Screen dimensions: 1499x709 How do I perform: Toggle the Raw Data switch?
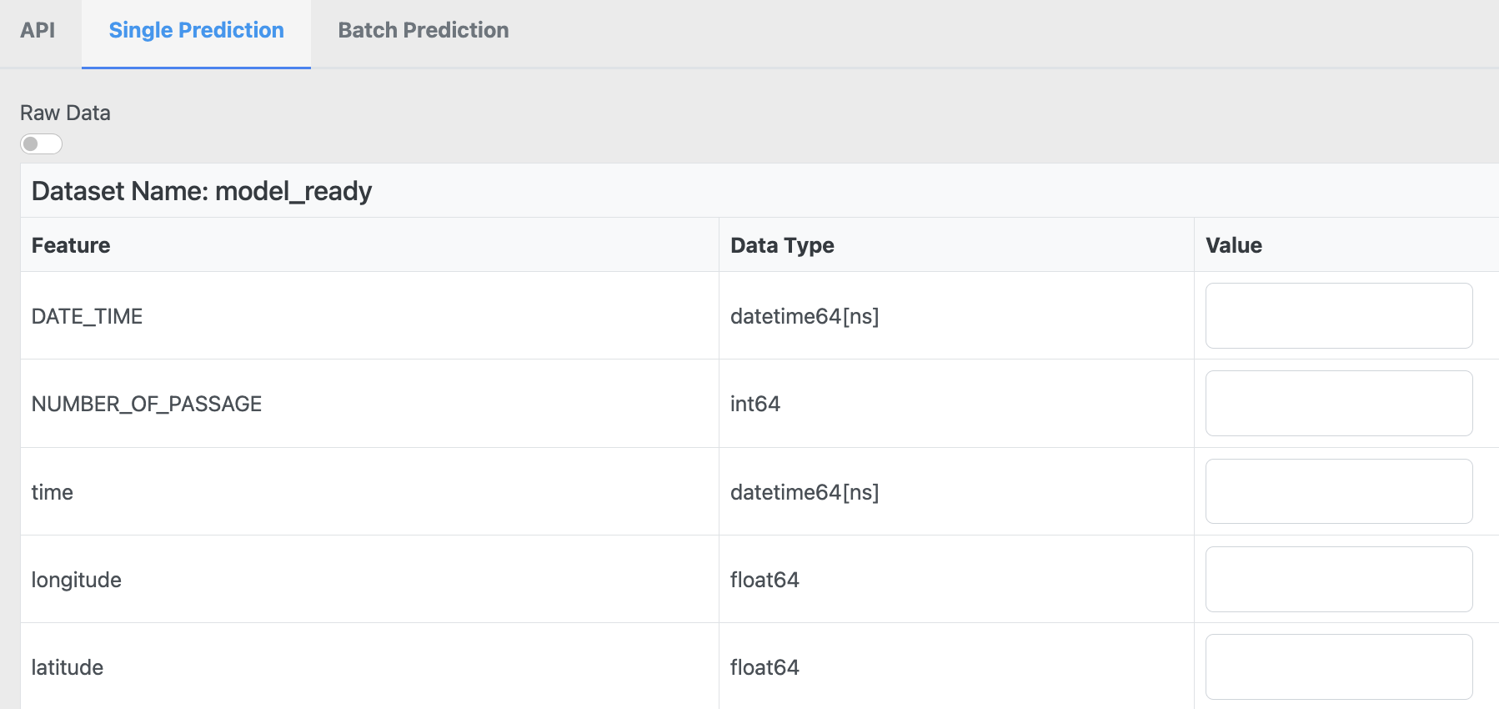(41, 144)
